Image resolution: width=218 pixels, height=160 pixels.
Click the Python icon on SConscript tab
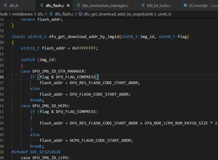(185, 5)
